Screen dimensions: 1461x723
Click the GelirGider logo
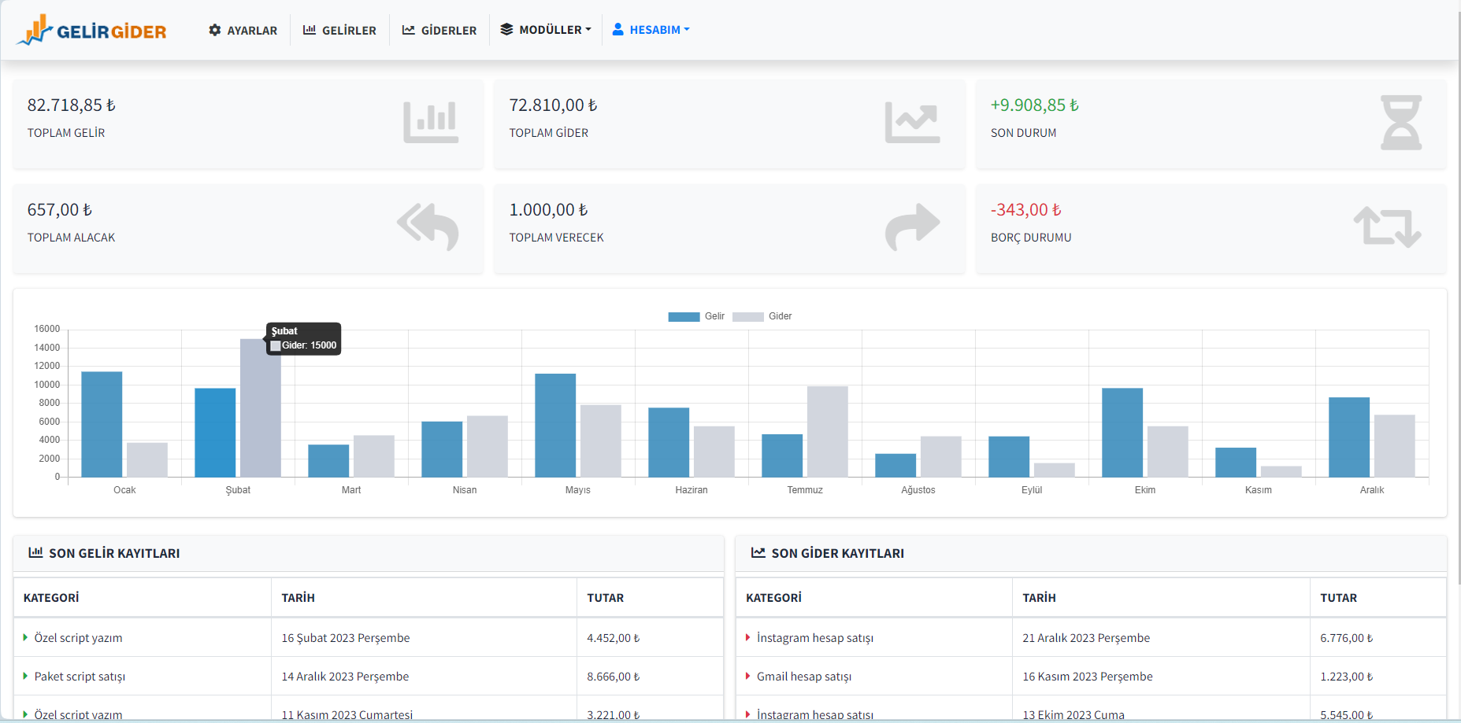[91, 30]
